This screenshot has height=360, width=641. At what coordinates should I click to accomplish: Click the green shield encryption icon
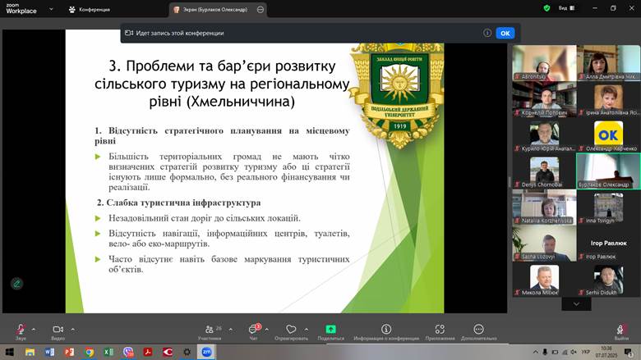(x=546, y=8)
